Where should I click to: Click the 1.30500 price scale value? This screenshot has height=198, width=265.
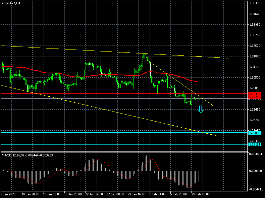point(256,78)
